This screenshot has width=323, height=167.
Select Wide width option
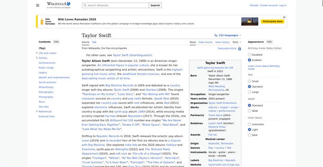(250, 111)
